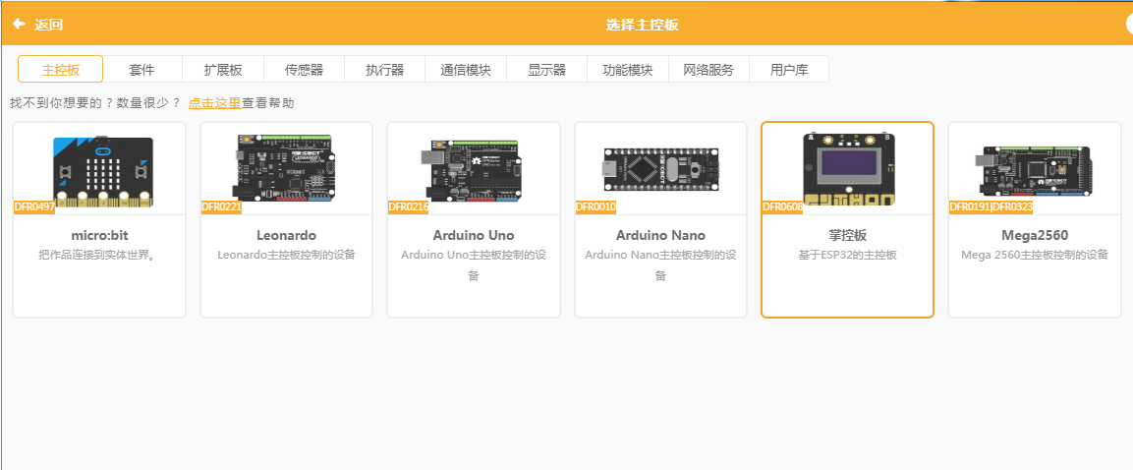Image resolution: width=1133 pixels, height=470 pixels.
Task: Click the Arduino Uno title text
Action: point(474,235)
